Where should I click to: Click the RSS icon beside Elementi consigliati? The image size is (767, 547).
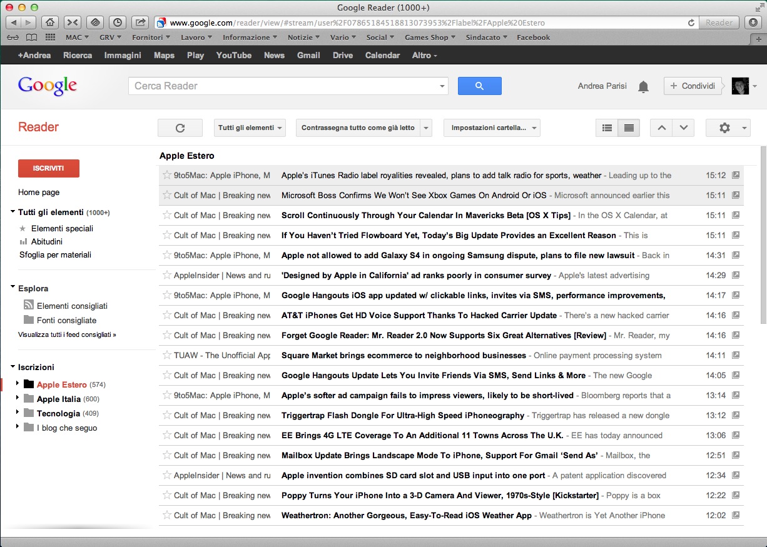pyautogui.click(x=29, y=306)
